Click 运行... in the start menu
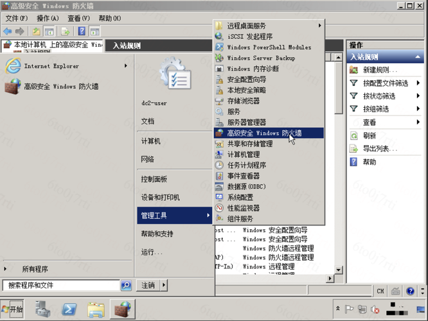428x321 pixels. coord(174,252)
